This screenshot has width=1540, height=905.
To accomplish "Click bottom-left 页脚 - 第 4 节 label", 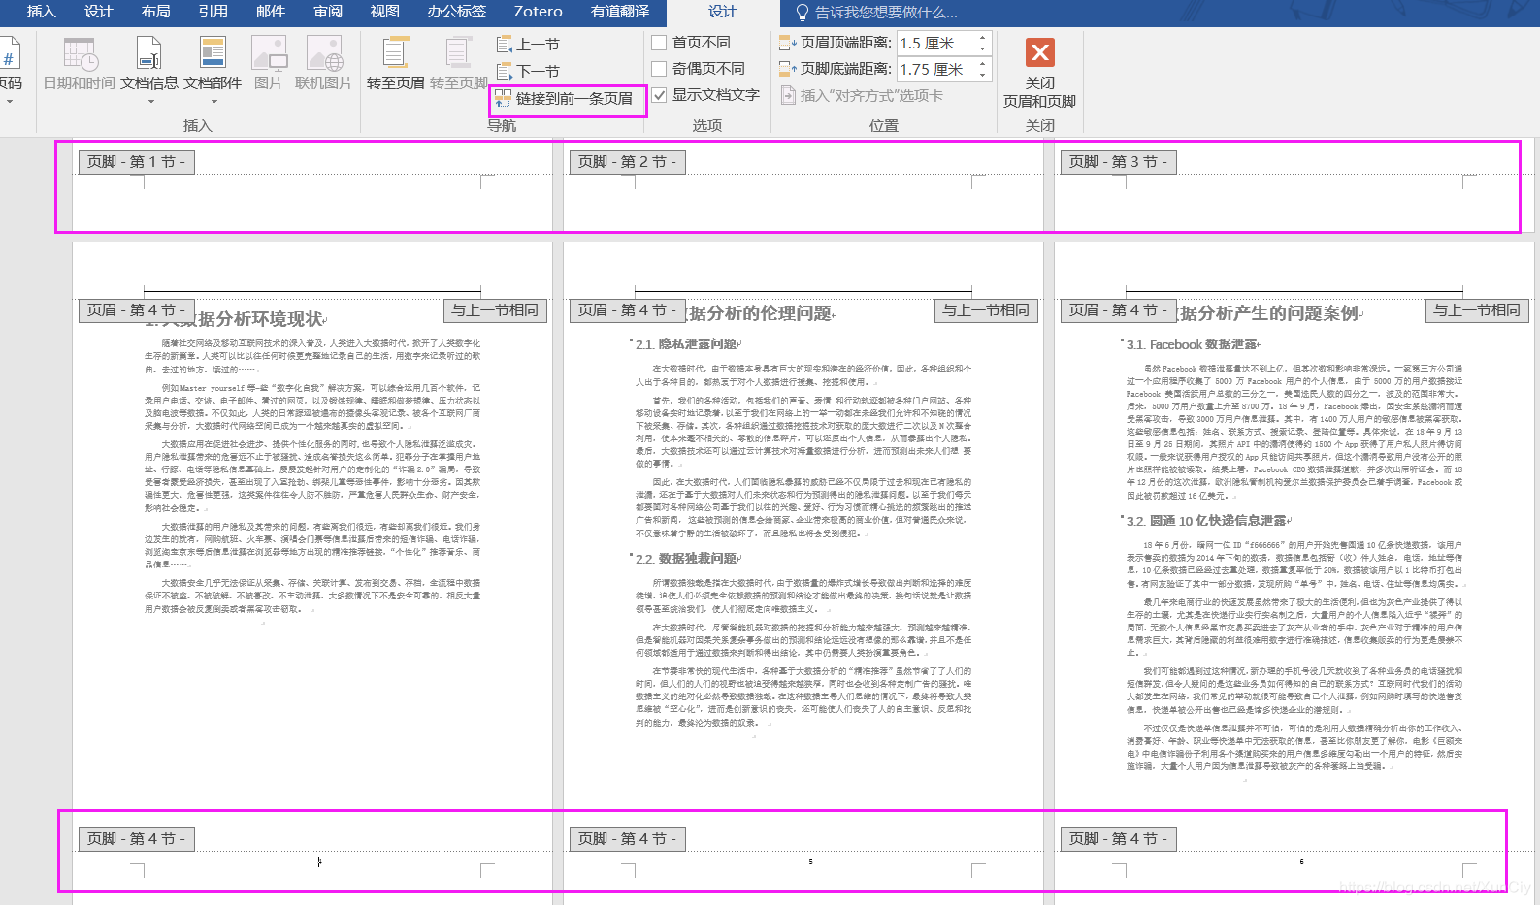I will 137,839.
